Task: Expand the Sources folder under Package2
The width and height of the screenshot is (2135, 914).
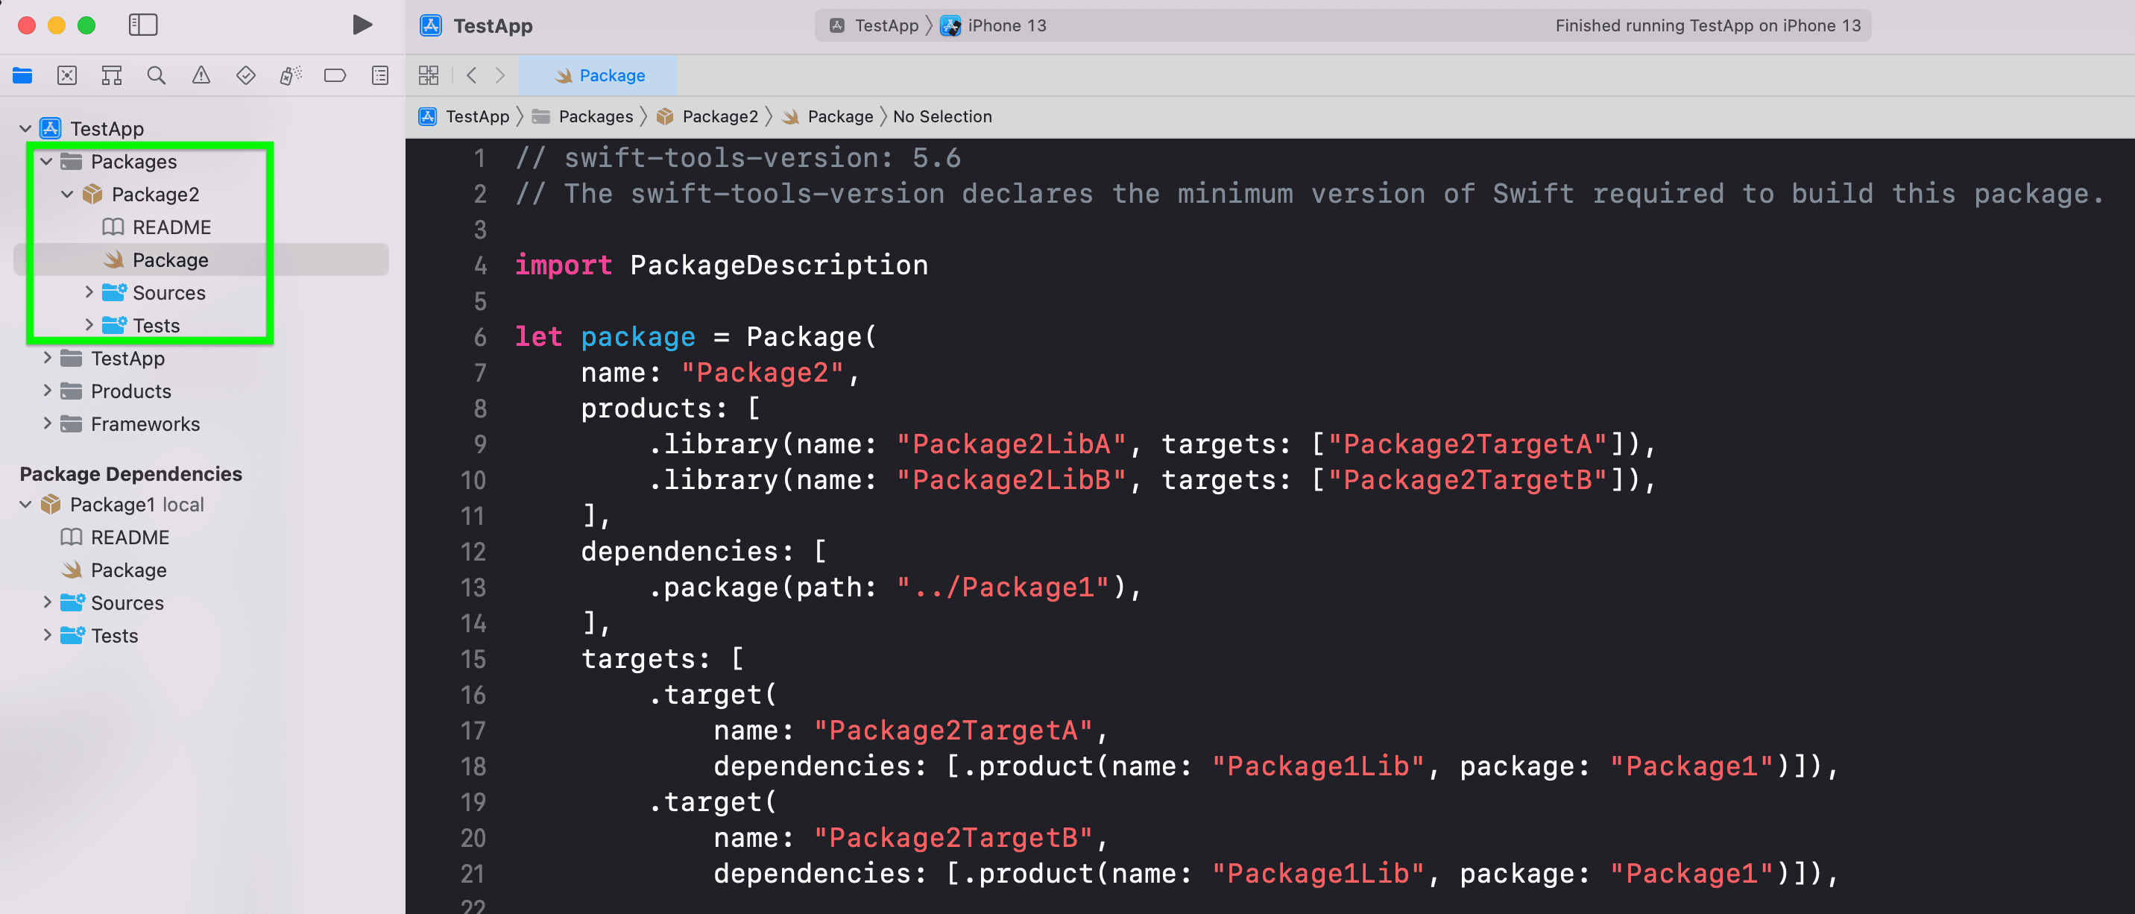Action: [89, 291]
